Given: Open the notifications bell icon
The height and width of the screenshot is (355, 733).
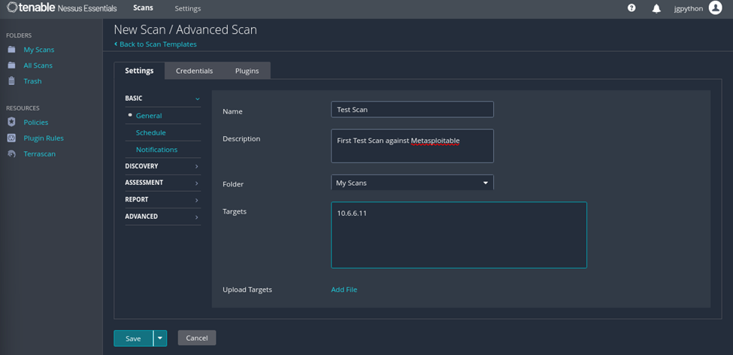Looking at the screenshot, I should [x=657, y=8].
